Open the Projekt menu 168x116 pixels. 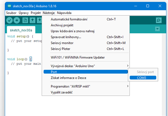36,13
